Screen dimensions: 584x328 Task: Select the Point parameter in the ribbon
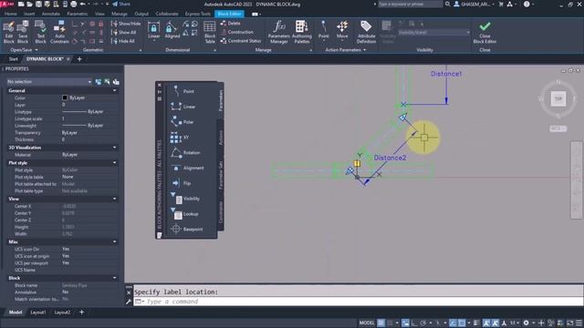(324, 30)
